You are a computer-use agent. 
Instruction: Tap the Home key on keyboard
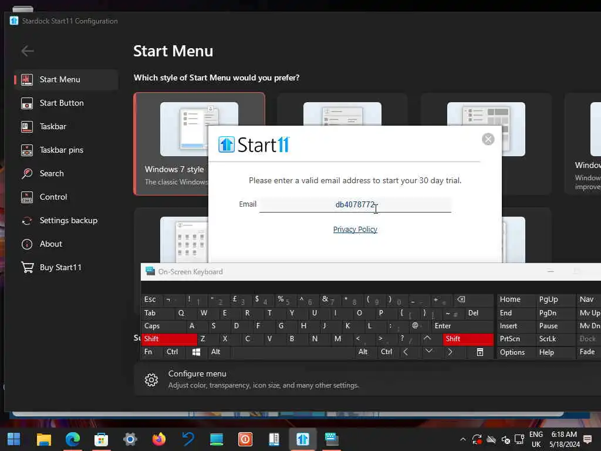515,299
